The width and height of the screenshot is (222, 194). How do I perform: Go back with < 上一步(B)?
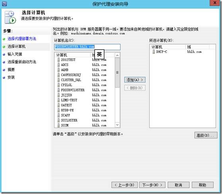[x=125, y=185]
